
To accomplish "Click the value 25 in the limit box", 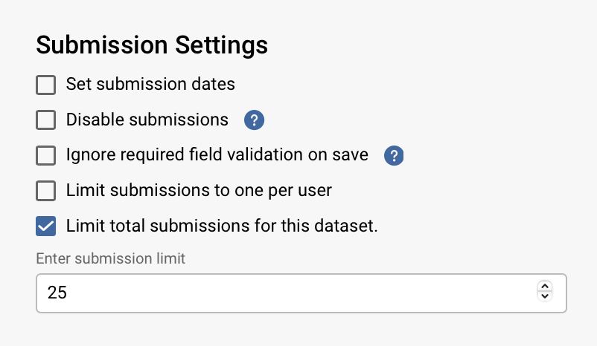I will [x=57, y=293].
